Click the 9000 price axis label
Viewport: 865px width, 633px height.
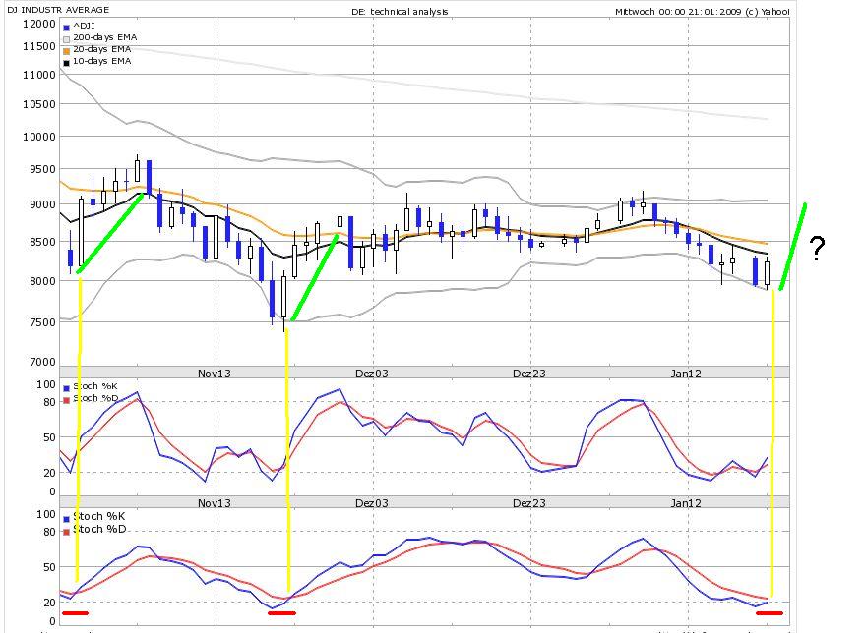[x=42, y=204]
